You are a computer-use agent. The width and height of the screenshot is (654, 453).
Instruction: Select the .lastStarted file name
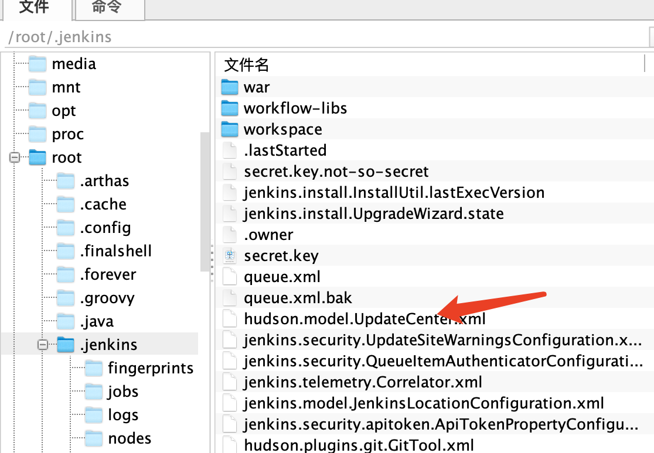coord(285,150)
